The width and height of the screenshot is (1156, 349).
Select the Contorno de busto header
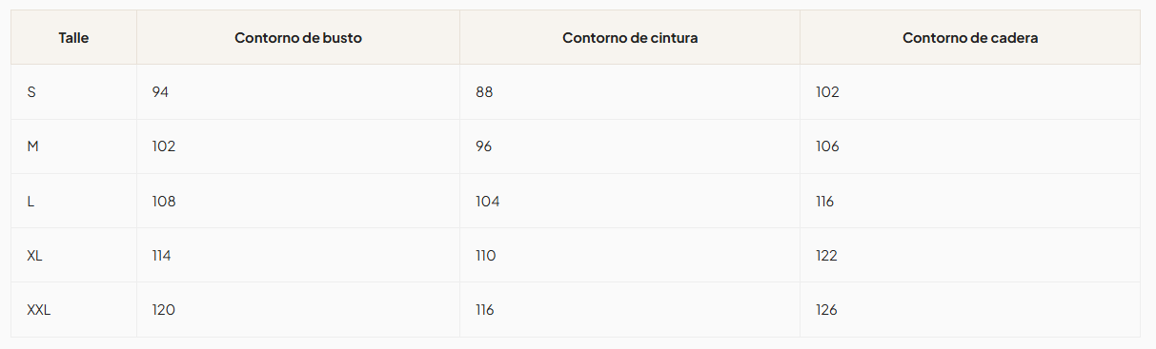298,38
